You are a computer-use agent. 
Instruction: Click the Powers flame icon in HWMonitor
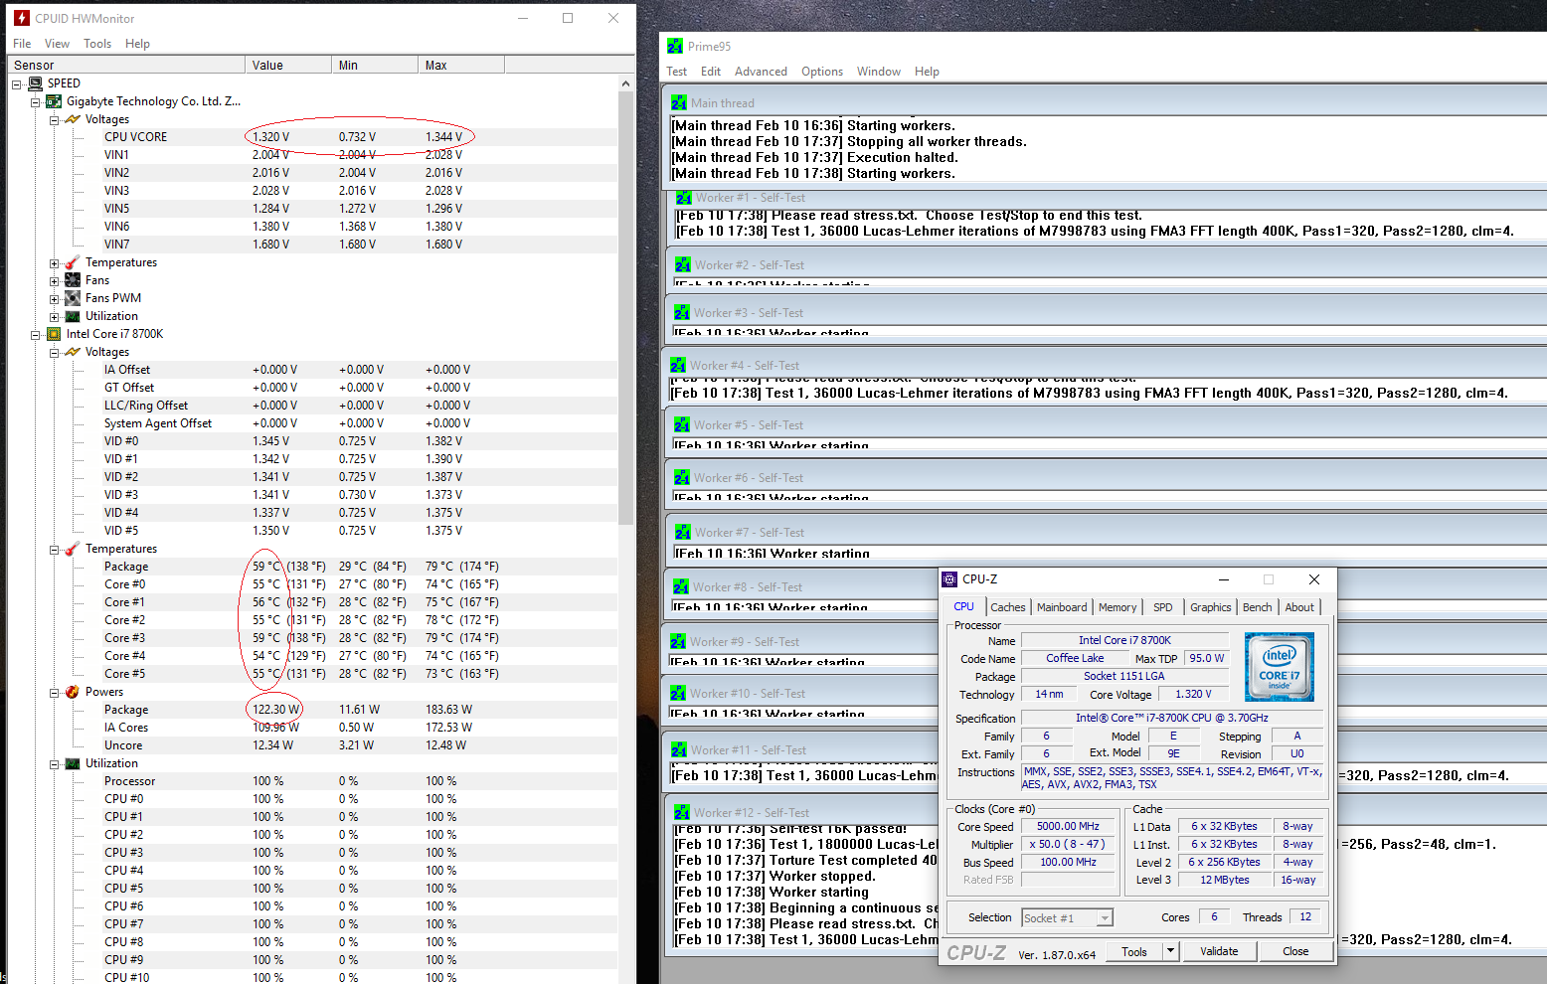coord(73,692)
